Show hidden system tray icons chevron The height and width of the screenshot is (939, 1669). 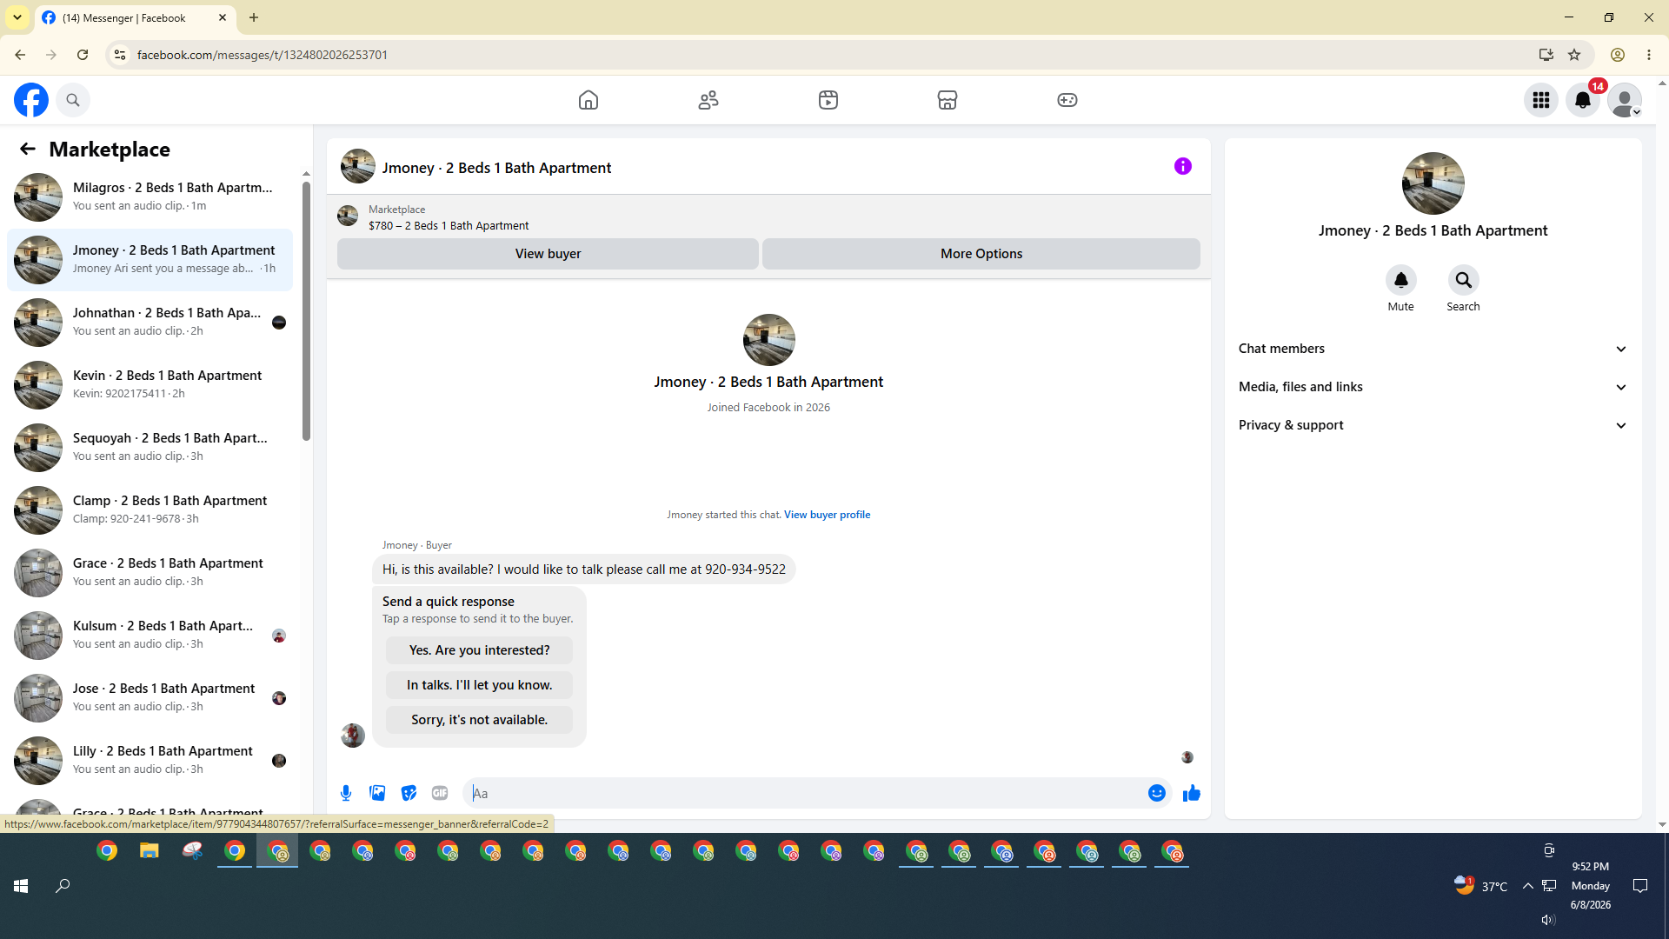(x=1527, y=886)
